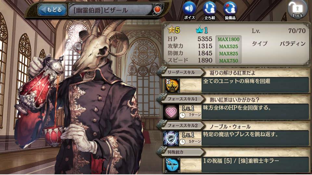Select the leader skill crown icon
312x175 pixels.
[x=172, y=86]
